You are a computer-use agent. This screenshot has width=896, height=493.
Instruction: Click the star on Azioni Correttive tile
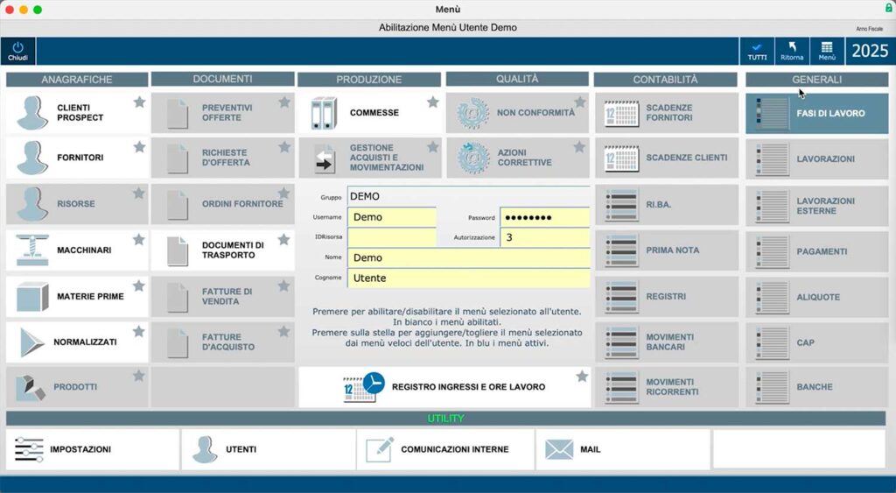[579, 148]
